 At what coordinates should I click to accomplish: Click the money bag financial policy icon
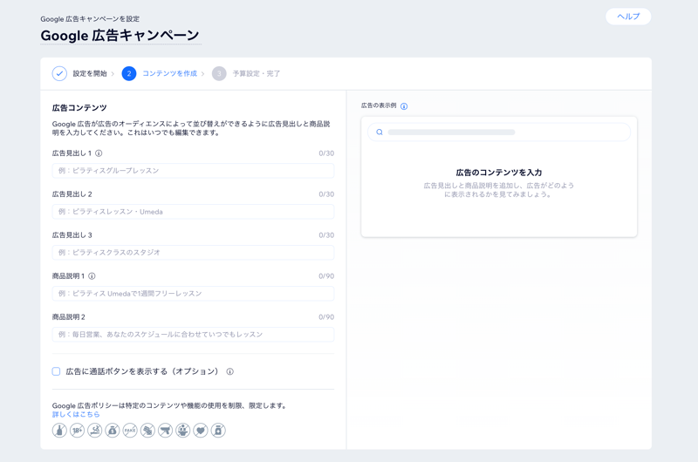click(x=113, y=431)
